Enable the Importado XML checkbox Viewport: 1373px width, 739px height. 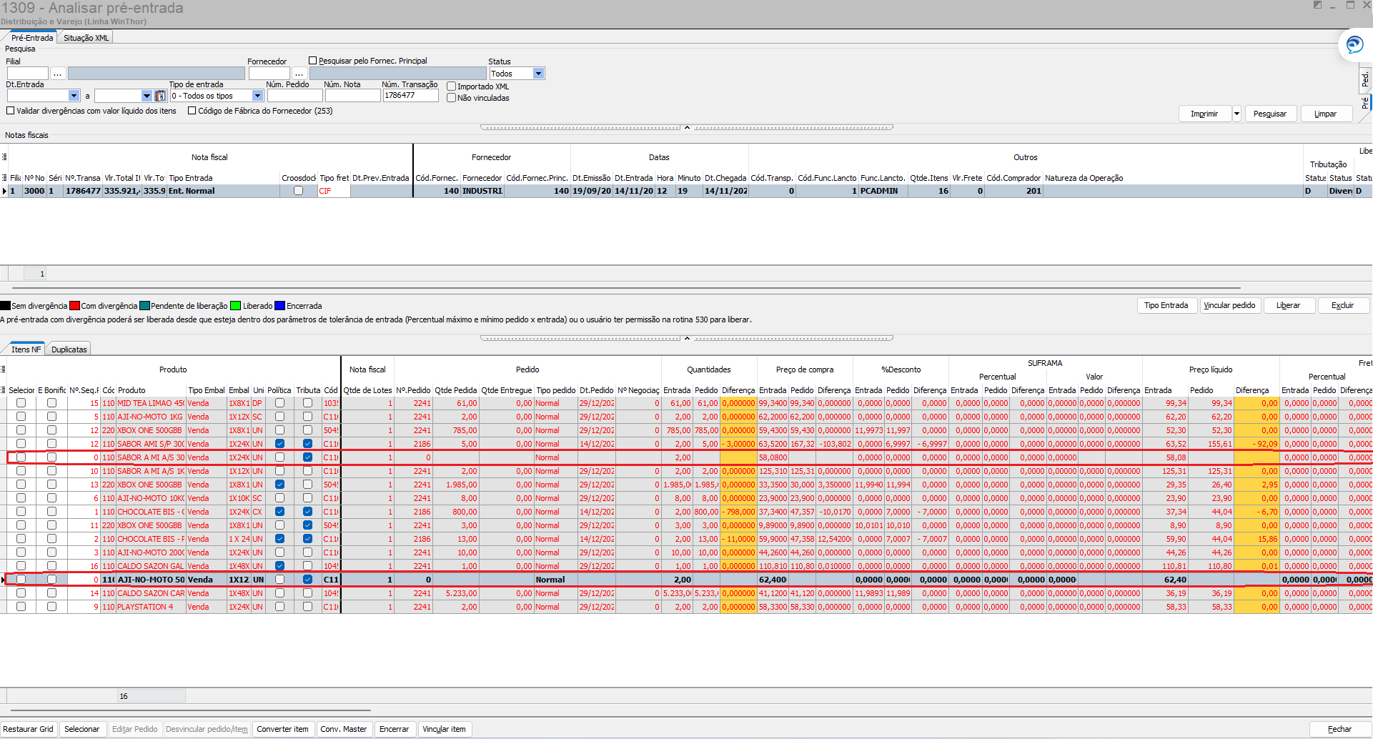point(452,86)
